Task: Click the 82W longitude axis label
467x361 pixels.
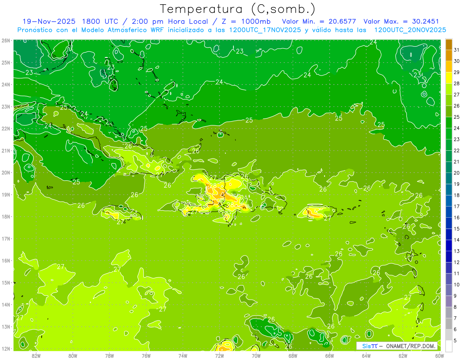Action: pyautogui.click(x=36, y=356)
